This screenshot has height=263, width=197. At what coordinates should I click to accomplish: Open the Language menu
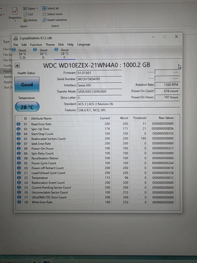(84, 44)
